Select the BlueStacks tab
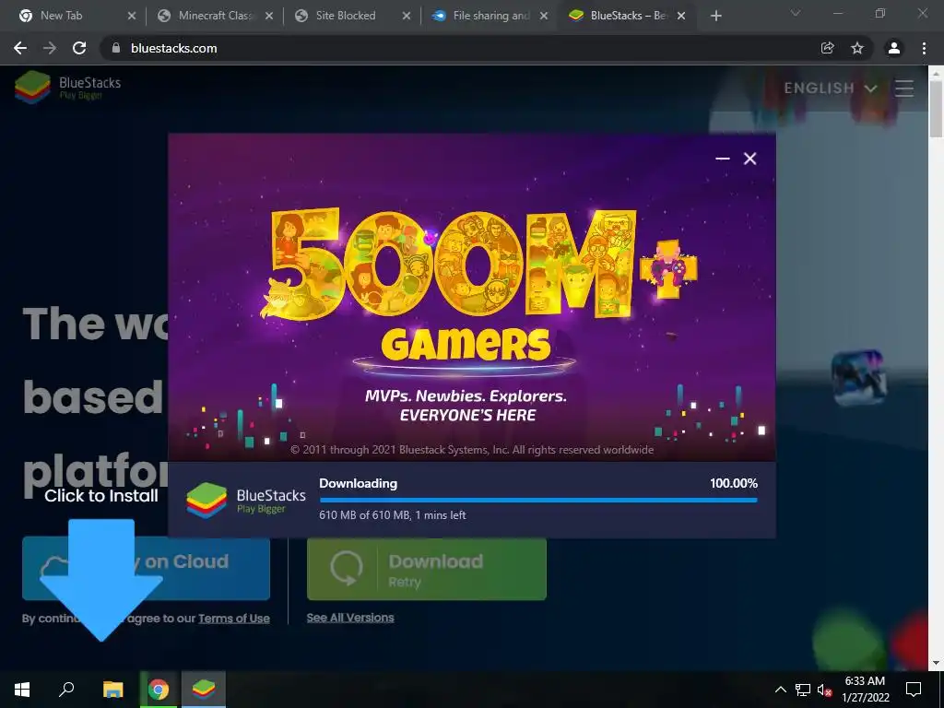Image resolution: width=944 pixels, height=708 pixels. click(x=626, y=16)
